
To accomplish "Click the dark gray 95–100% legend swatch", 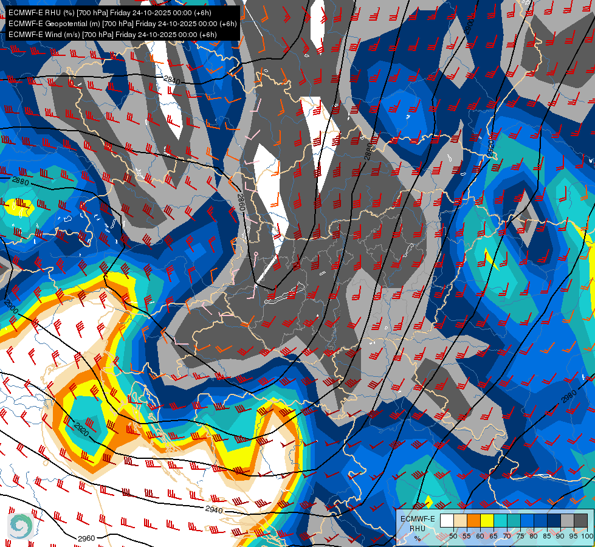I will (580, 520).
